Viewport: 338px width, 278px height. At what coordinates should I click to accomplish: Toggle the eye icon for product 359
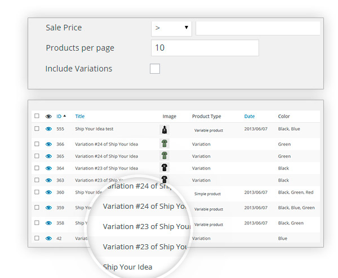(48, 208)
